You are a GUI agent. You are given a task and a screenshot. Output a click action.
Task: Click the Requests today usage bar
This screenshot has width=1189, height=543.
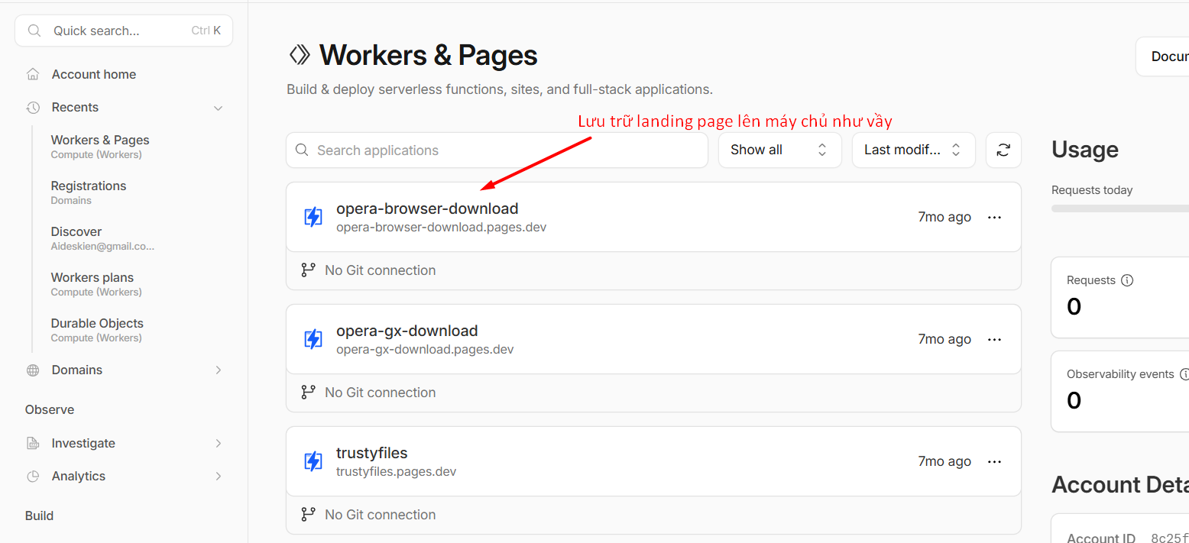tap(1120, 208)
